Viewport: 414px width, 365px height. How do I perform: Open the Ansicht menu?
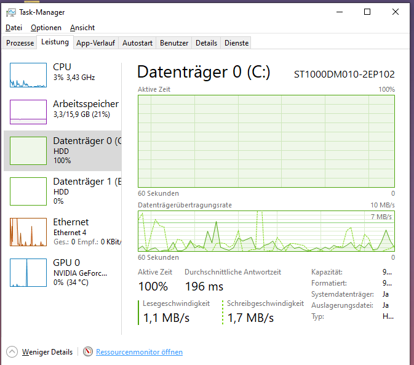point(82,28)
